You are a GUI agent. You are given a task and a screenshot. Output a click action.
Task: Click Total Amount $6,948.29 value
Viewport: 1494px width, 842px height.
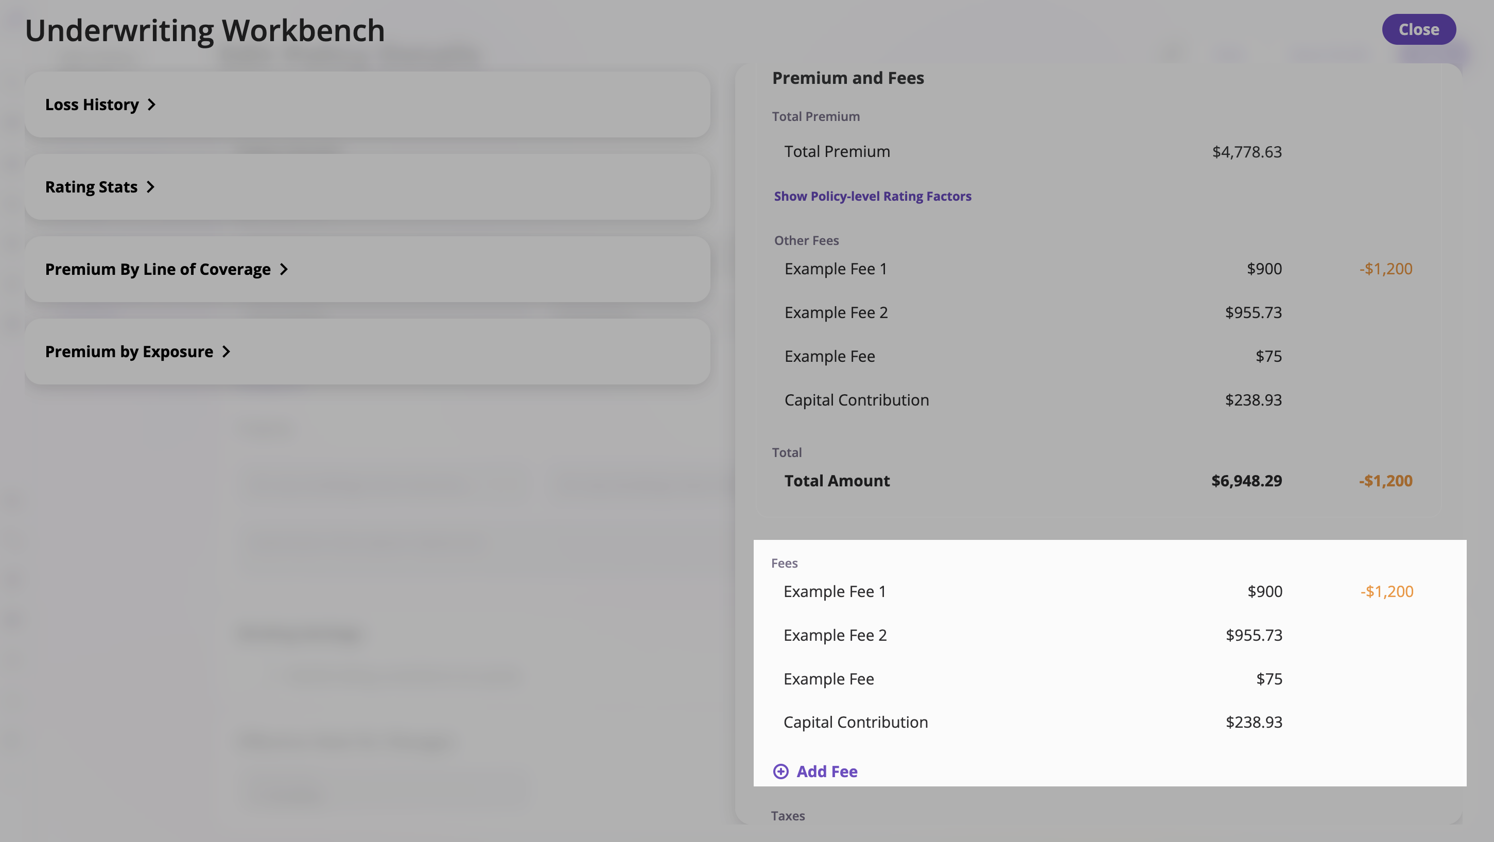[1246, 481]
